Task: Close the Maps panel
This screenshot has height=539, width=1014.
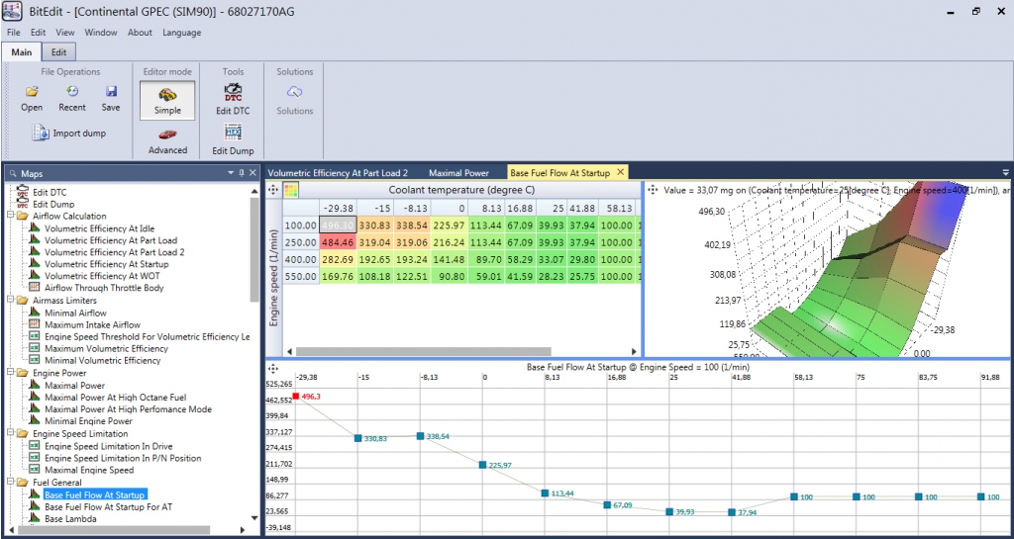Action: click(253, 173)
